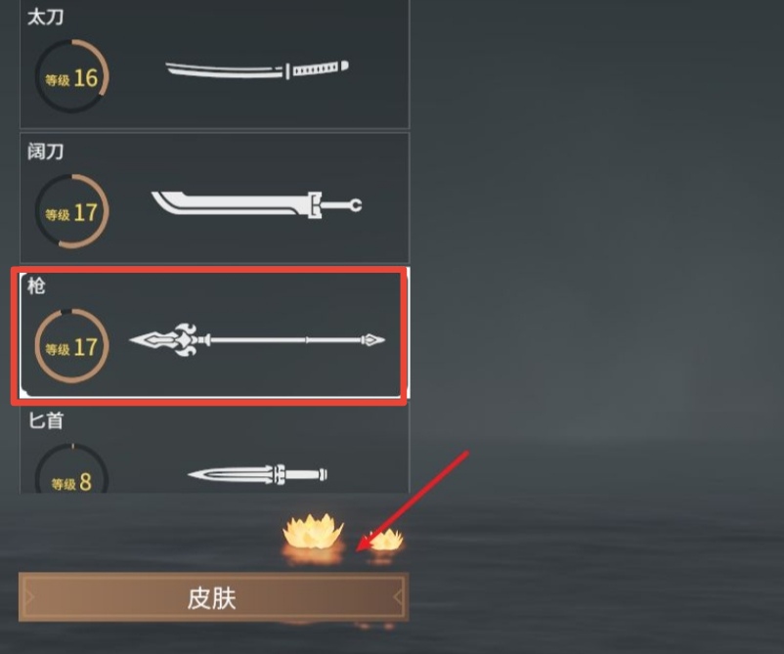Select the 枪 spear weapon icon
Viewport: 784px width, 654px height.
256,339
